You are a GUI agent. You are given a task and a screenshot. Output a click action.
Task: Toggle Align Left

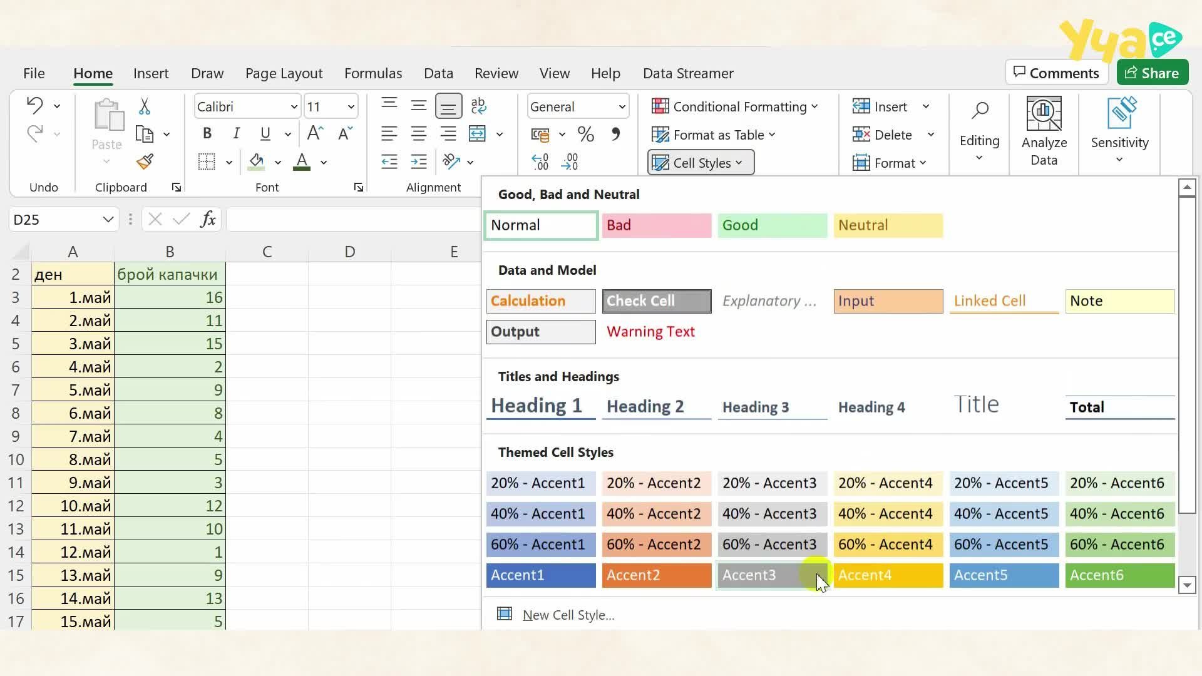[x=389, y=134]
